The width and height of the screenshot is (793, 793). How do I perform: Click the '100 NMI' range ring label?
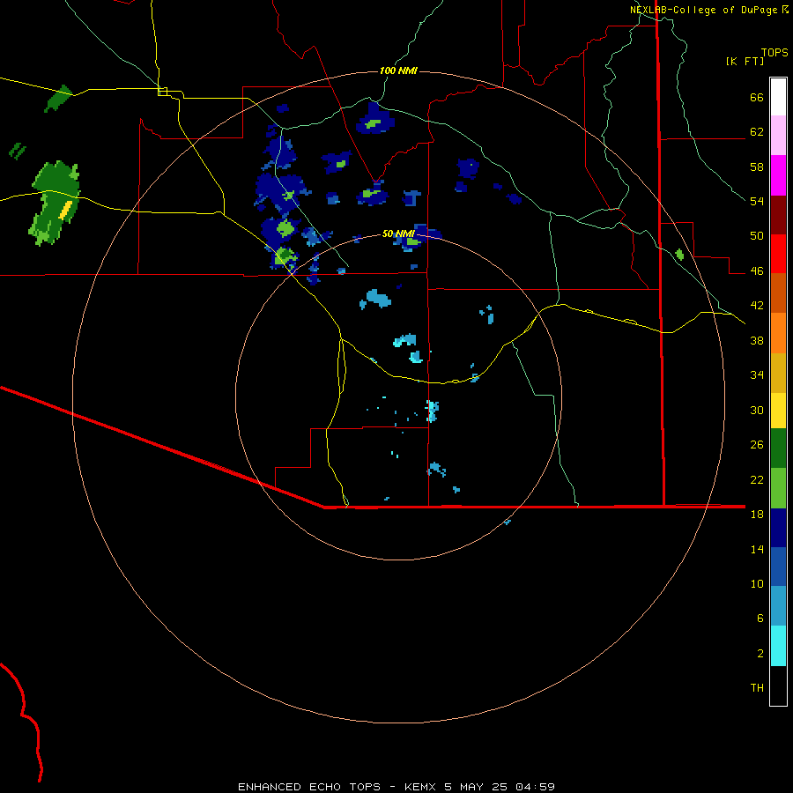pos(398,70)
